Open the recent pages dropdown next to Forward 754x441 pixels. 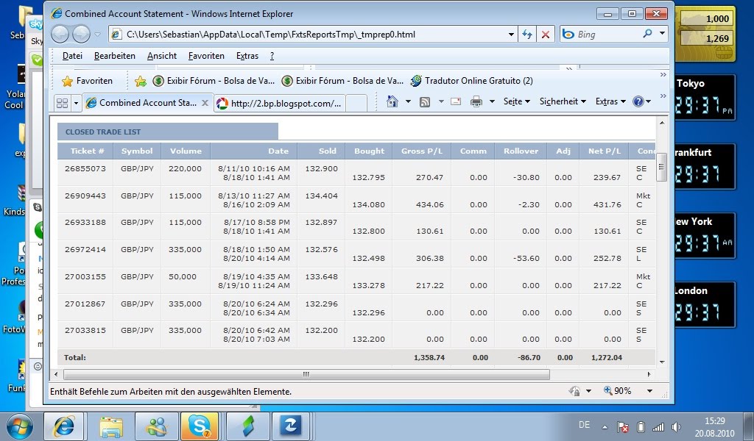98,35
